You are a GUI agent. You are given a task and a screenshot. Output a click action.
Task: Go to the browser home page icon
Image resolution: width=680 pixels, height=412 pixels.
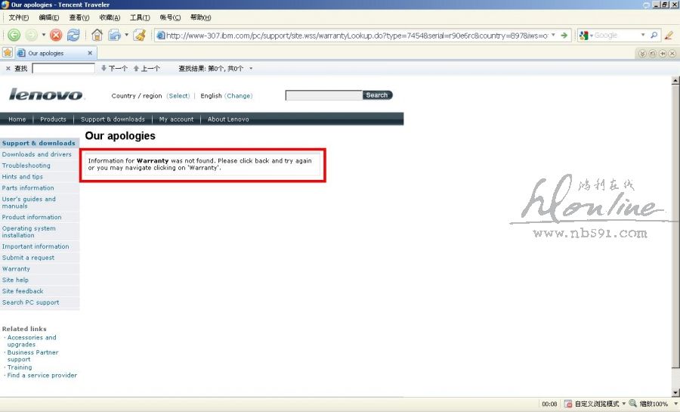coord(97,35)
